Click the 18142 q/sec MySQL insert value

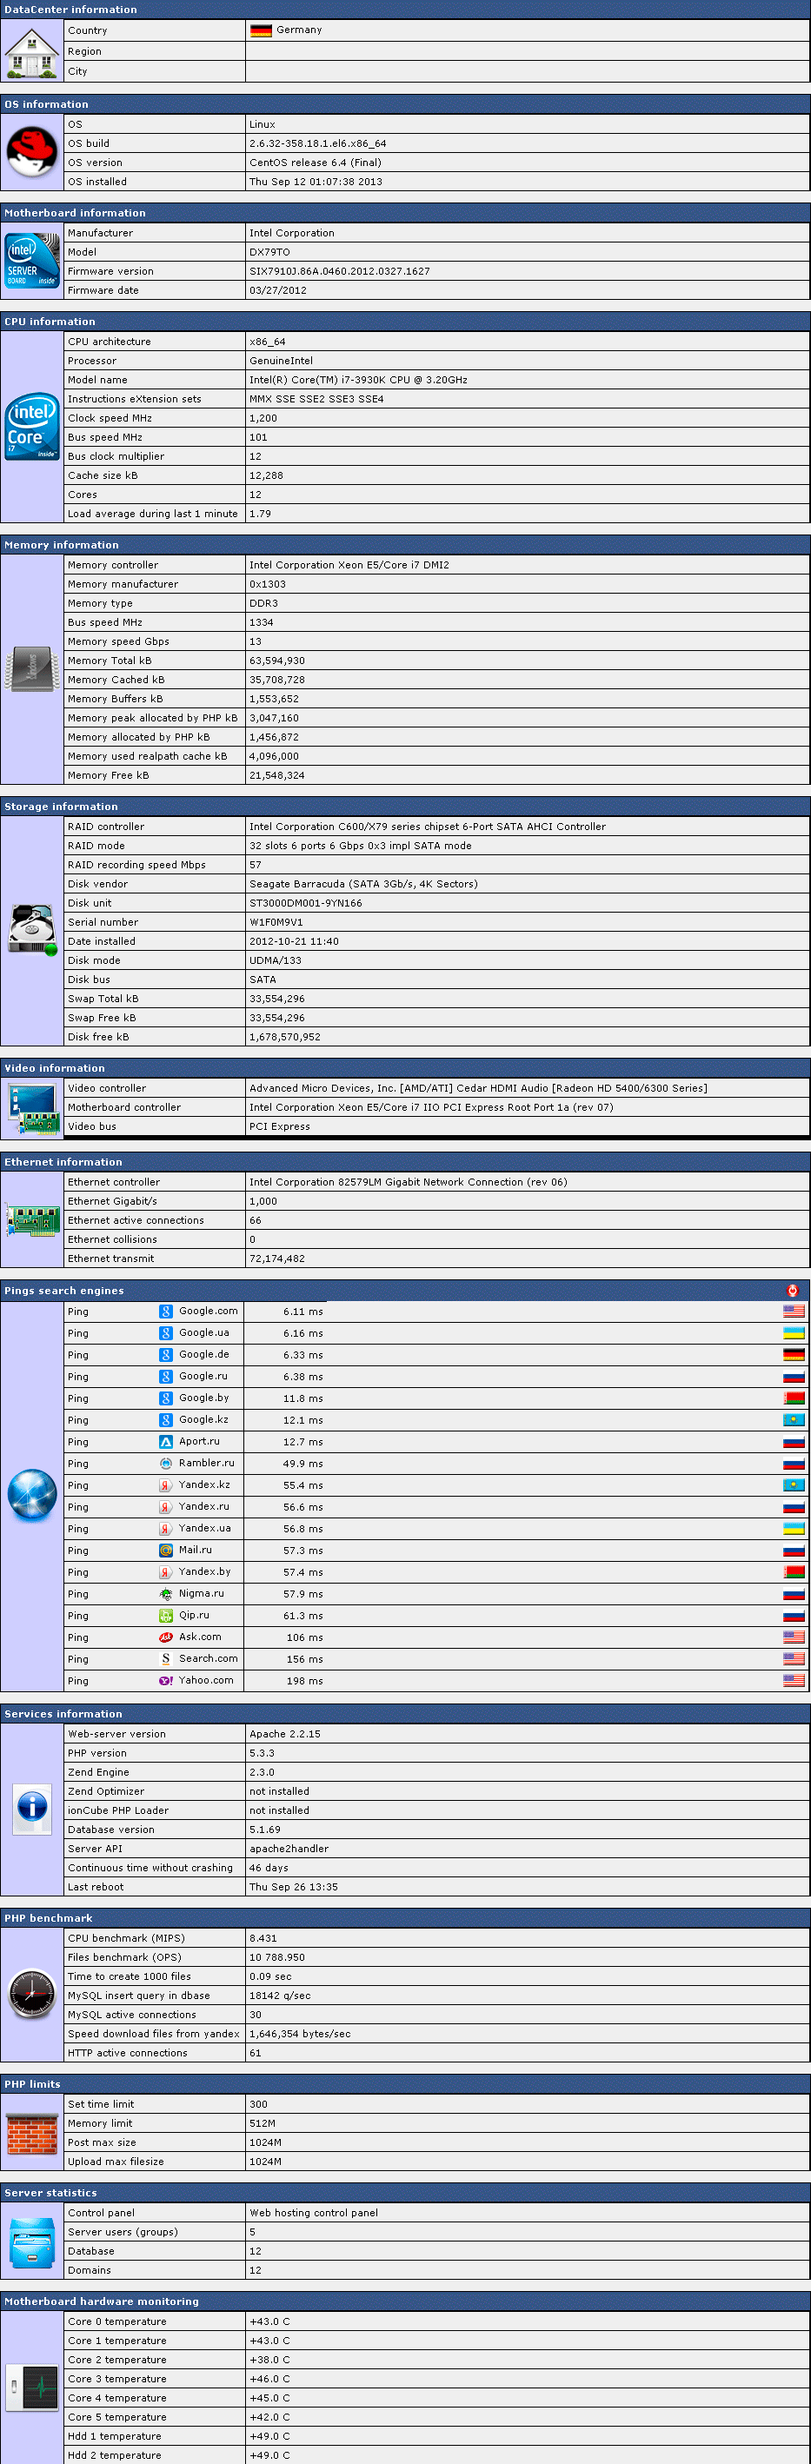(x=279, y=1996)
